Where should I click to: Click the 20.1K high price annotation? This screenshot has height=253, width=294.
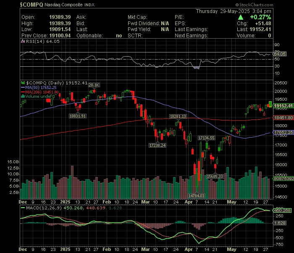[x=94, y=85]
